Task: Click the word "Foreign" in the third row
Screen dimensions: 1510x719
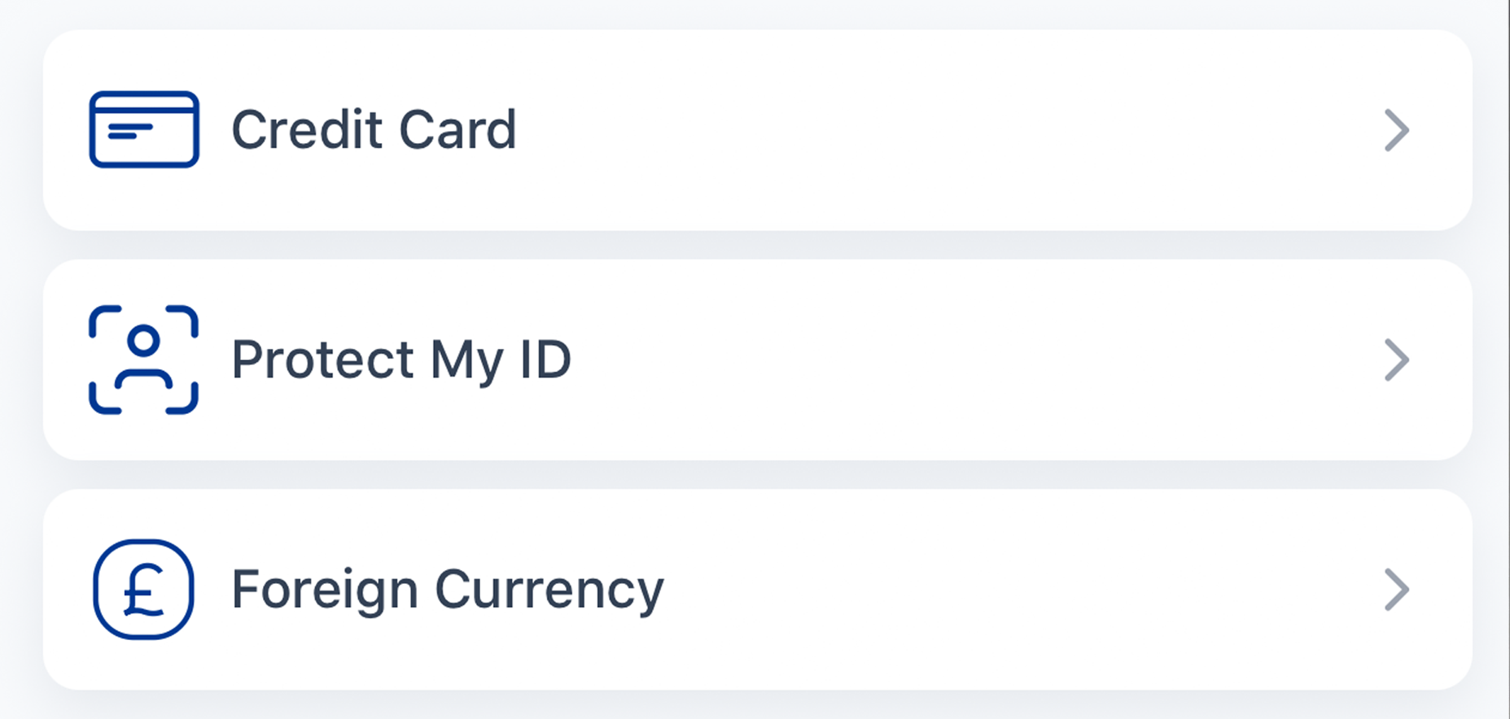Action: point(324,590)
